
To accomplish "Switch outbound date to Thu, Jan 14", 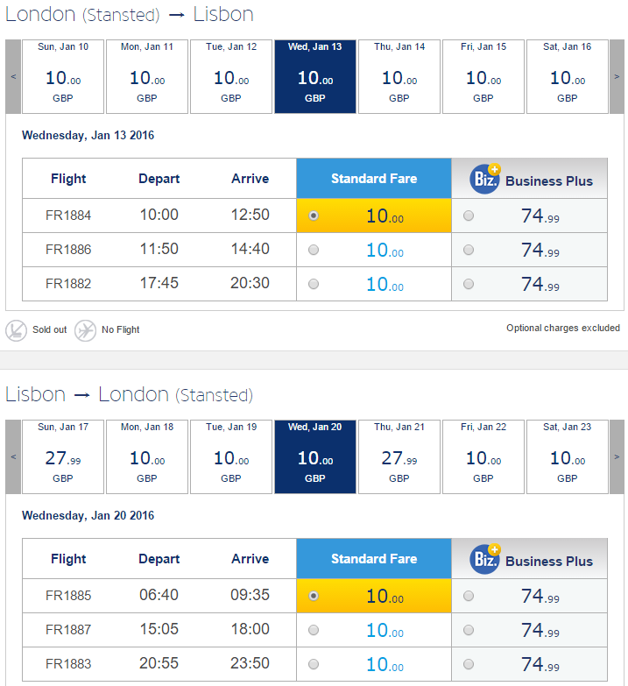I will (x=399, y=76).
